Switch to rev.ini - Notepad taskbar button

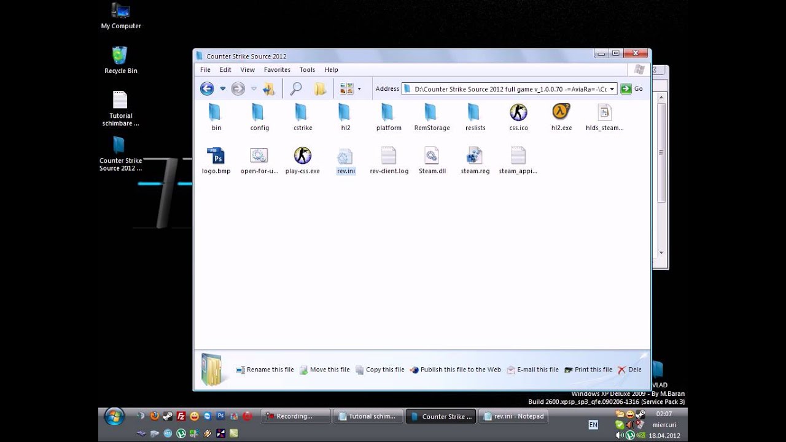(513, 416)
